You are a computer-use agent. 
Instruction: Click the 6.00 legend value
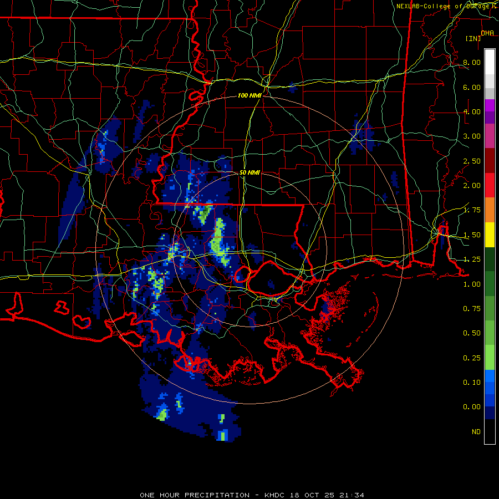472,87
